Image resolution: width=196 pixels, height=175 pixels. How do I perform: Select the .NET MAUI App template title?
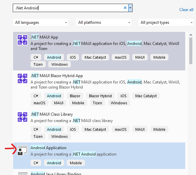44,37
